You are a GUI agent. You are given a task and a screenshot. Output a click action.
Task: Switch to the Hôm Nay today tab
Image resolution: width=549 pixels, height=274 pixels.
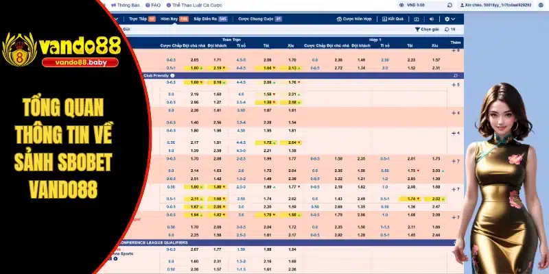pos(174,19)
